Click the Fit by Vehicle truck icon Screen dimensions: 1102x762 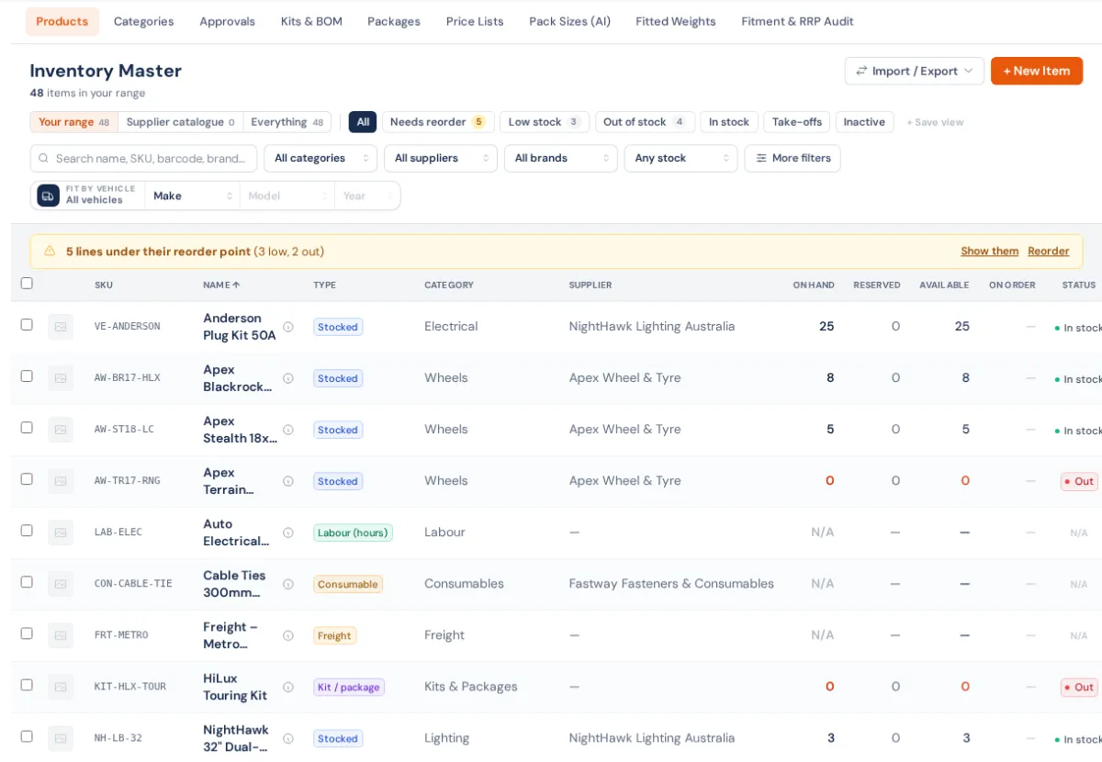(x=48, y=196)
